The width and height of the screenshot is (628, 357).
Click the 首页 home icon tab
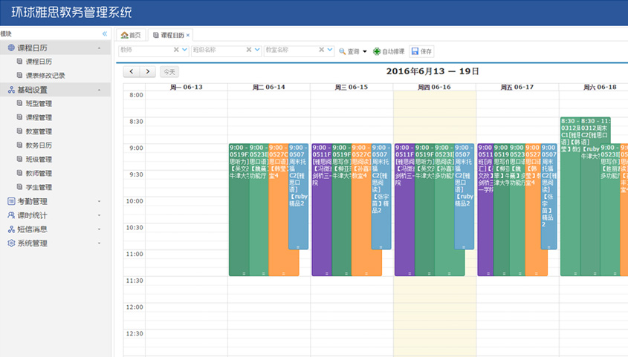click(124, 35)
